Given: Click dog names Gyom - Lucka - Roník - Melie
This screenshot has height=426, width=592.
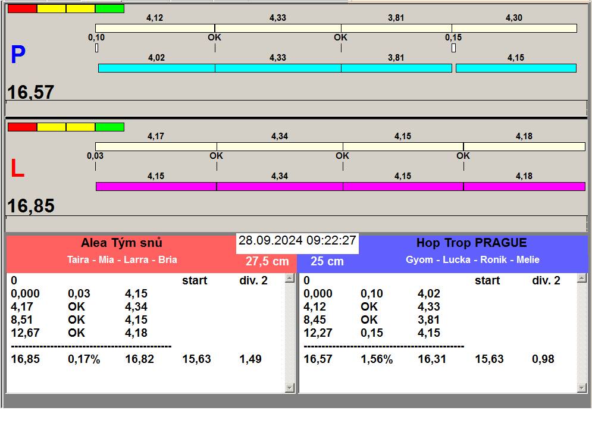Looking at the screenshot, I should [x=472, y=260].
